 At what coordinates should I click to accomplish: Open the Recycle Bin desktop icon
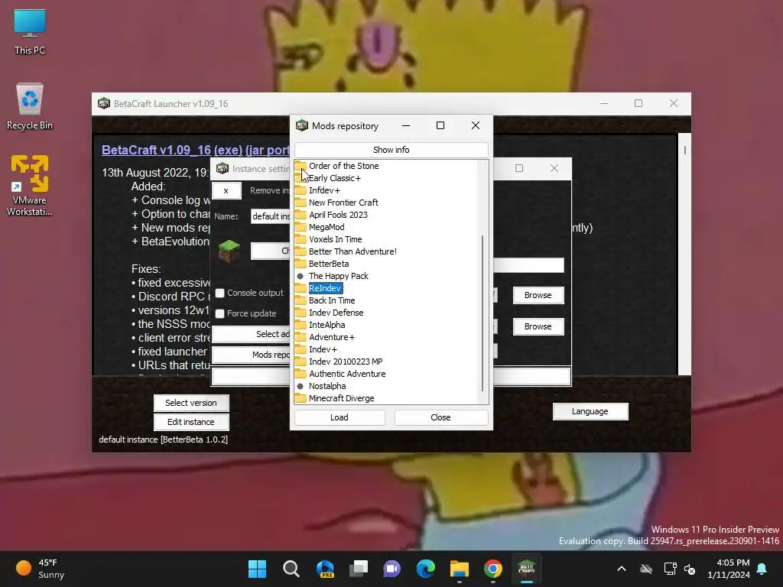30,107
